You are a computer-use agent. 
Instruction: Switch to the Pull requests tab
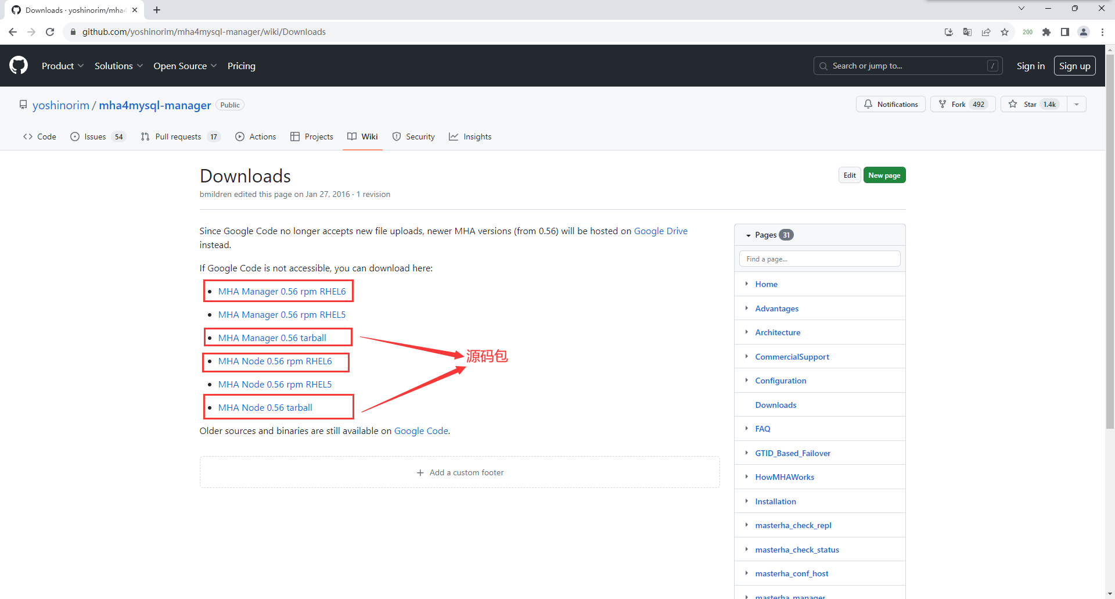[x=181, y=137]
